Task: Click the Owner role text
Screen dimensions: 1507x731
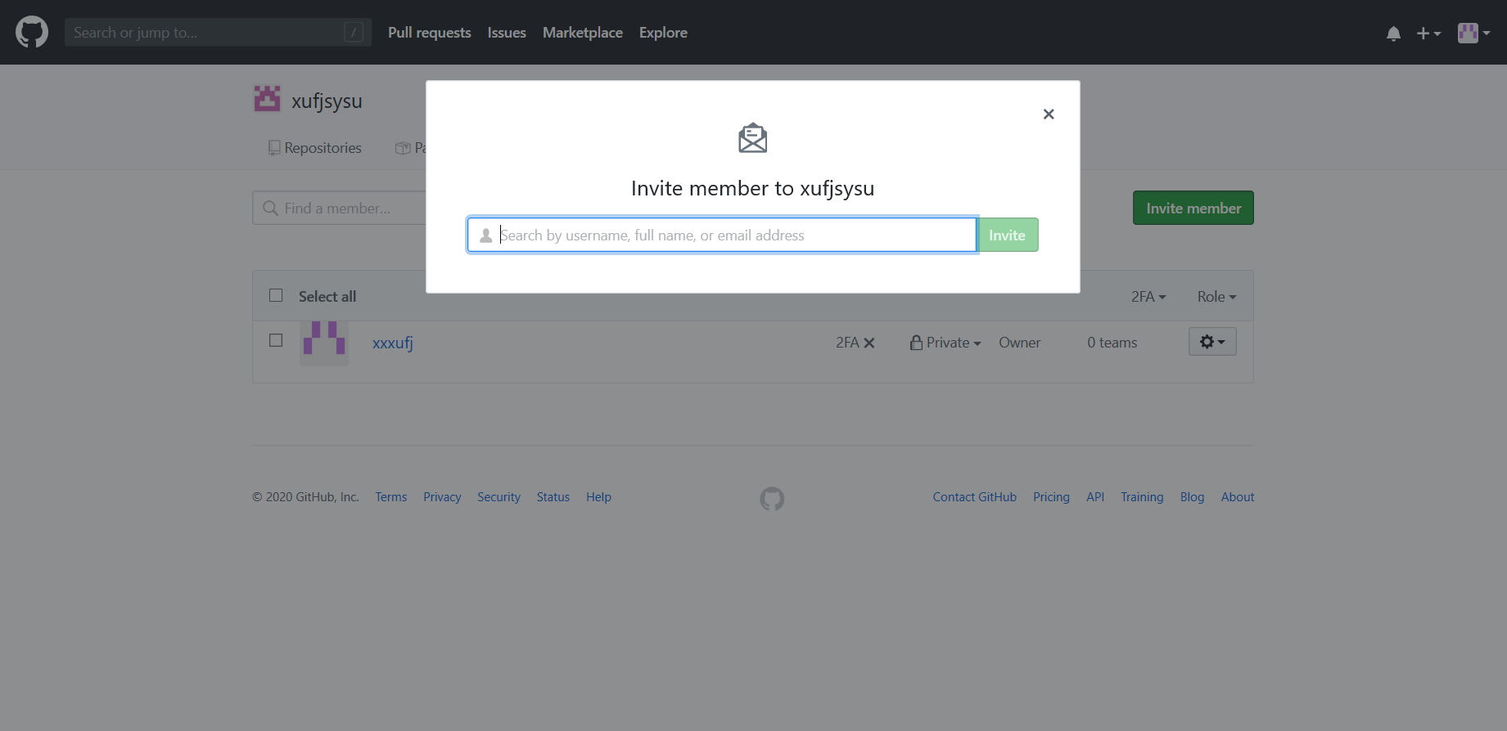Action: point(1020,343)
